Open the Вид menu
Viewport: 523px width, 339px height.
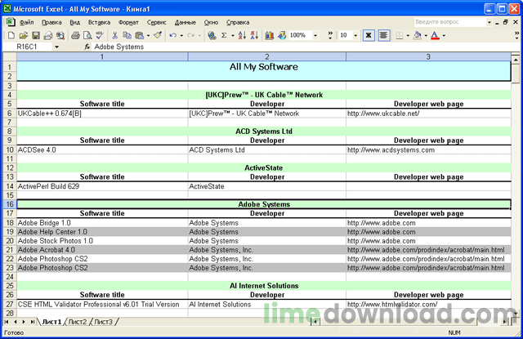coord(74,22)
